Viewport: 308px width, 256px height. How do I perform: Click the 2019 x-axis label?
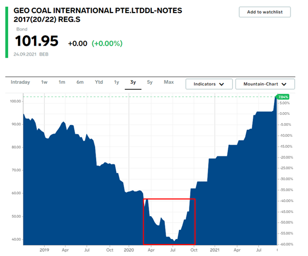pyautogui.click(x=44, y=250)
